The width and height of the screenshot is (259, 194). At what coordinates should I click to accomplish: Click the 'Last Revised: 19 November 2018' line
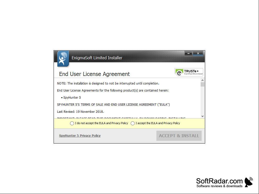(x=80, y=112)
